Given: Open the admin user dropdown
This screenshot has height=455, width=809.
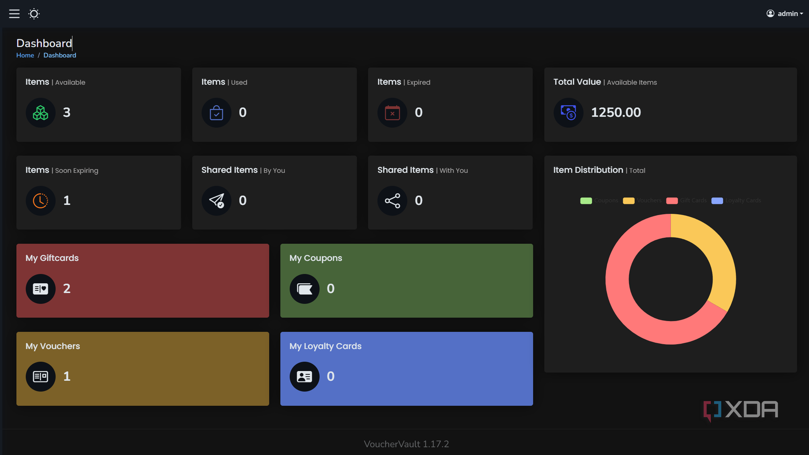Looking at the screenshot, I should pyautogui.click(x=784, y=14).
